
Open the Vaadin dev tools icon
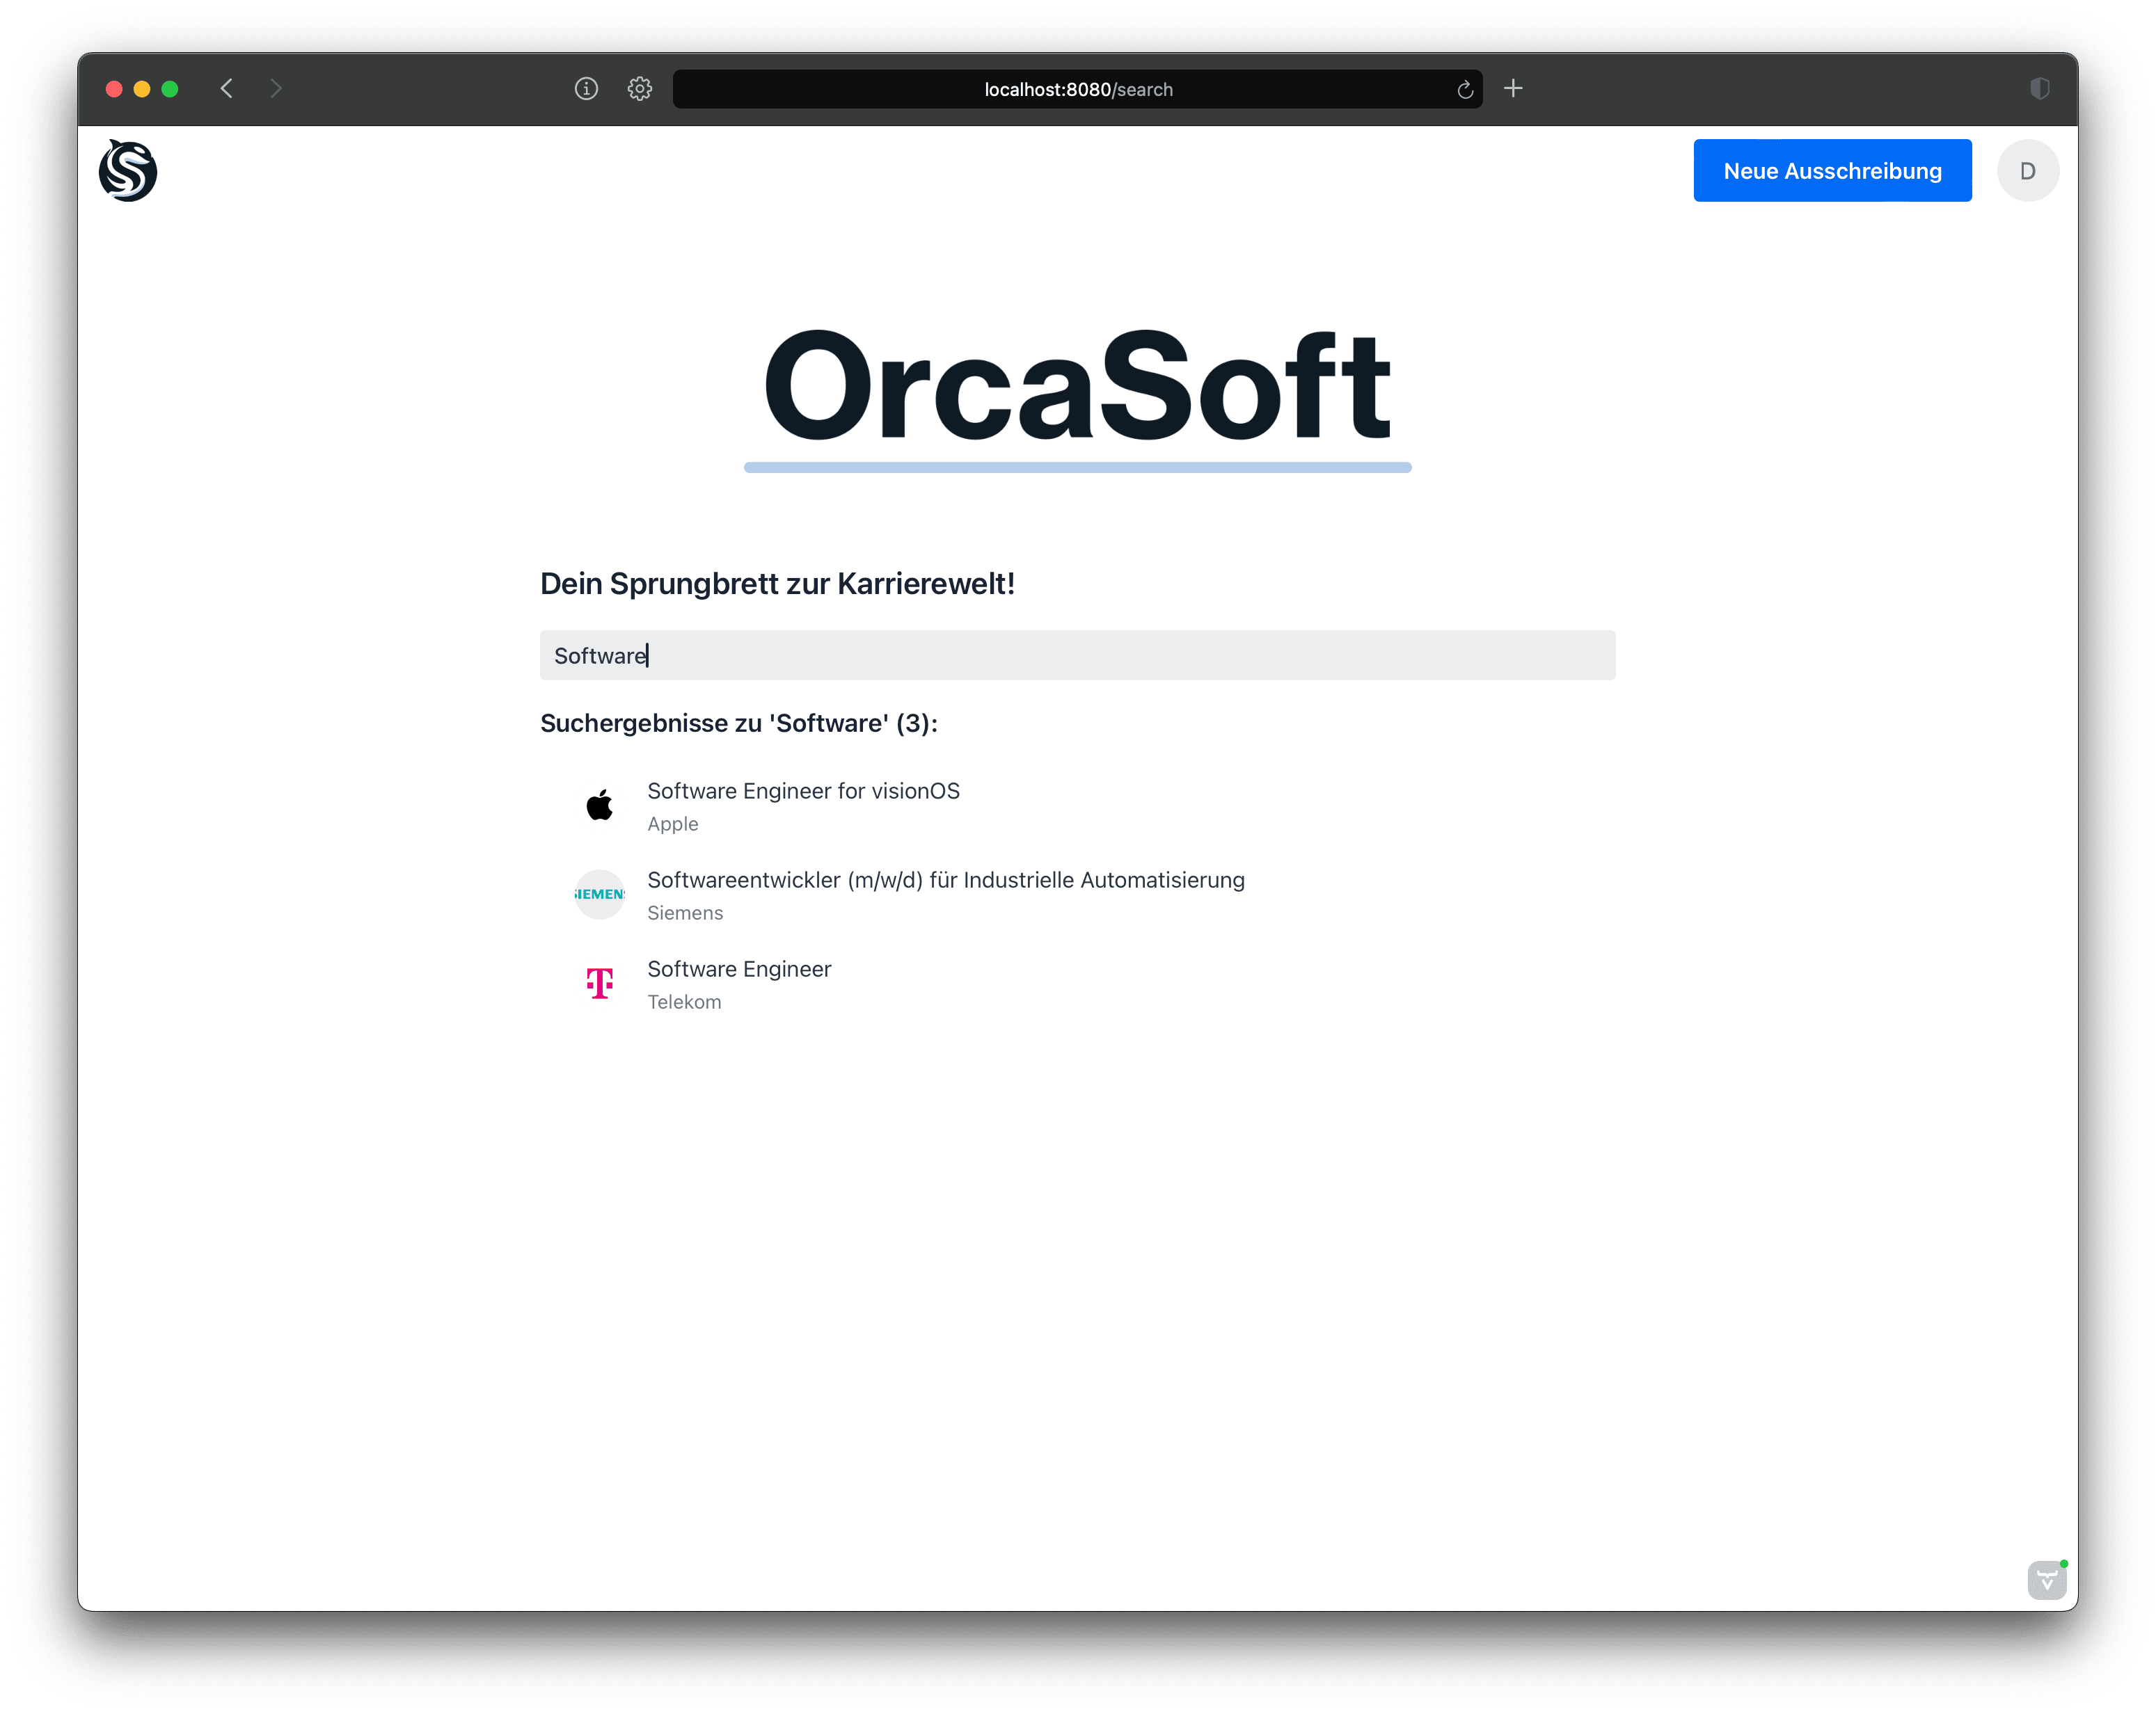[2046, 1580]
